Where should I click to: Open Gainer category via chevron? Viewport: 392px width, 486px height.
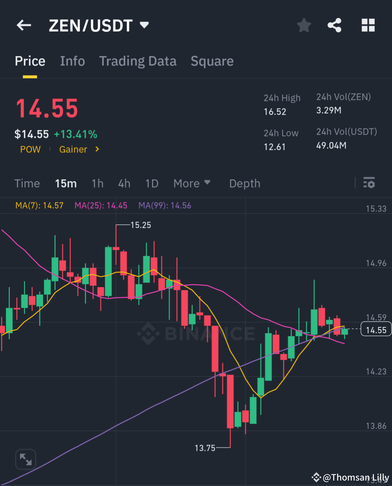(97, 149)
